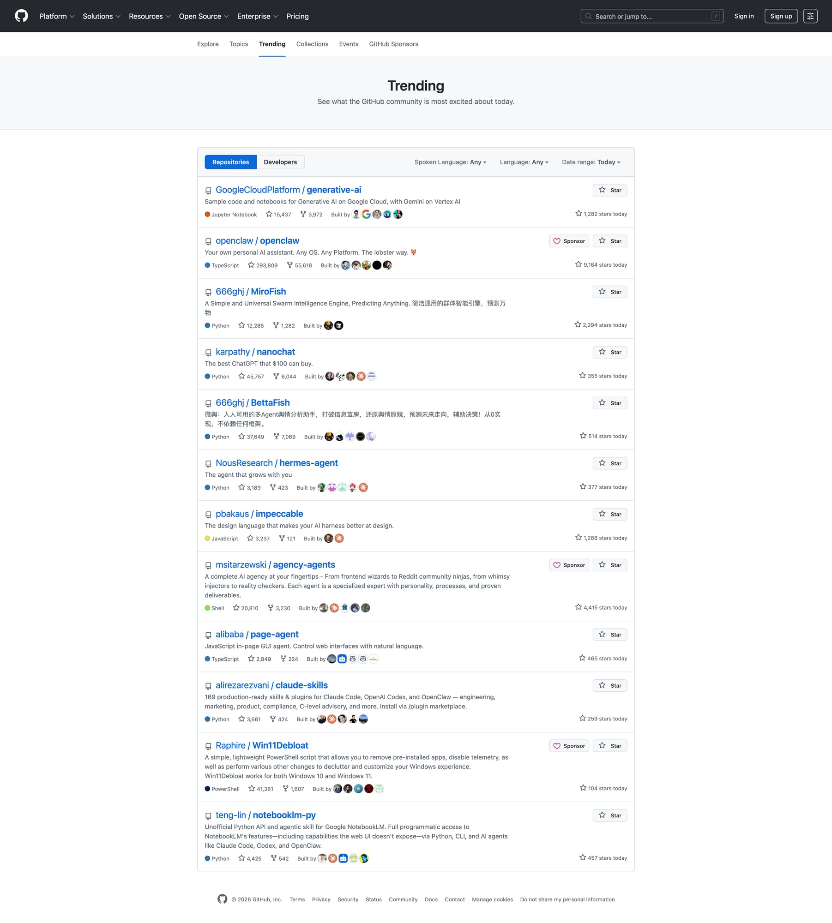Click the Google avatar in generative-ai contributors
The width and height of the screenshot is (832, 923).
tap(366, 214)
